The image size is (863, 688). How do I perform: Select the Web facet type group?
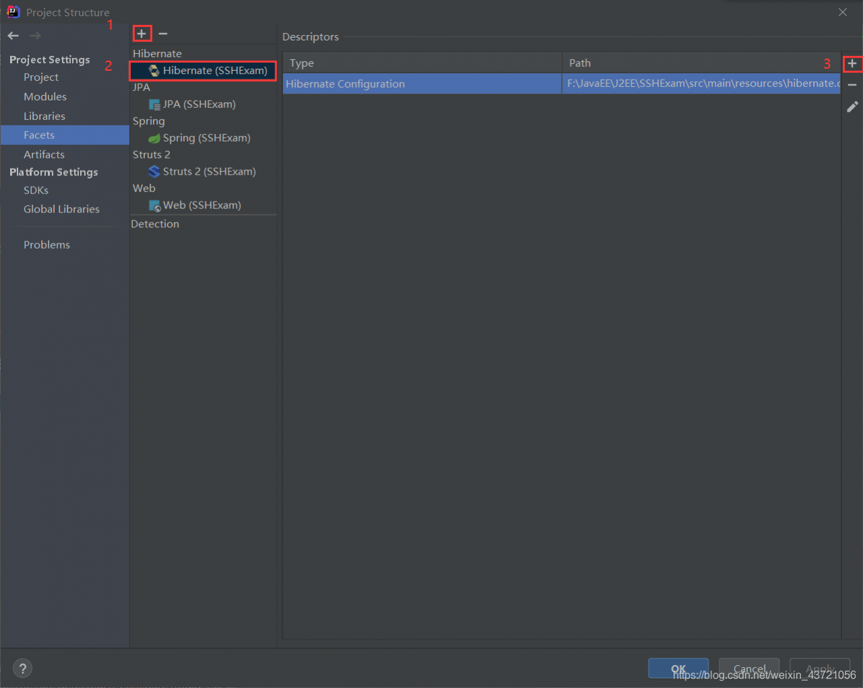144,189
